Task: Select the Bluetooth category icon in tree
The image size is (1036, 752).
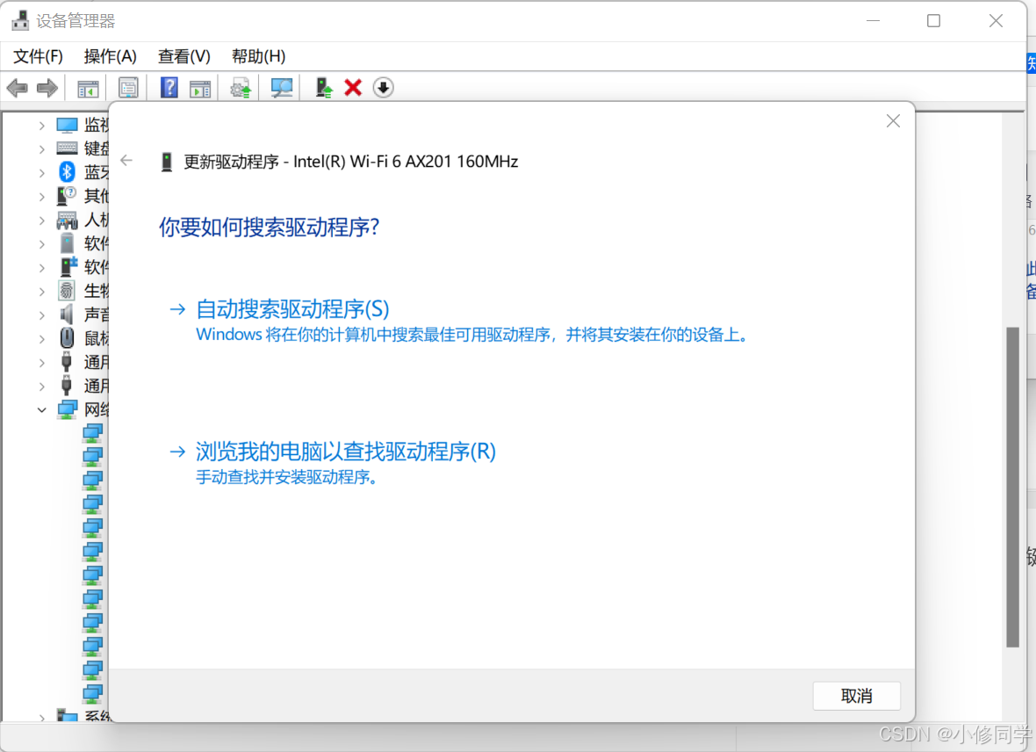Action: 67,172
